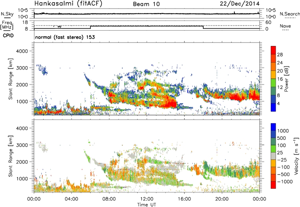Click the blue top of velocity colorbar
300x207 pixels.
click(273, 127)
